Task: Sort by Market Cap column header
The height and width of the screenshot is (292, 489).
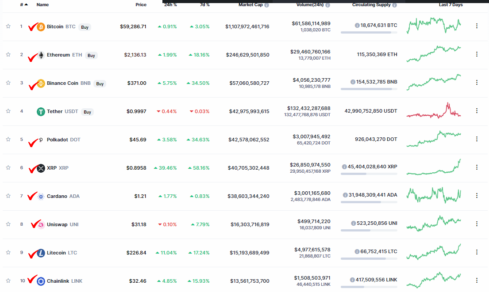Action: click(x=250, y=5)
